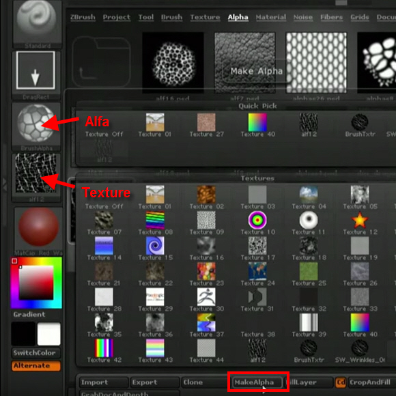The image size is (396, 396).
Task: Pick a hue in the color picker square
Action: click(x=36, y=283)
